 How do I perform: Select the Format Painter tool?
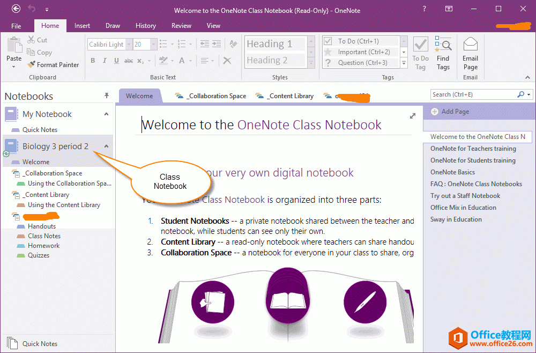(53, 64)
